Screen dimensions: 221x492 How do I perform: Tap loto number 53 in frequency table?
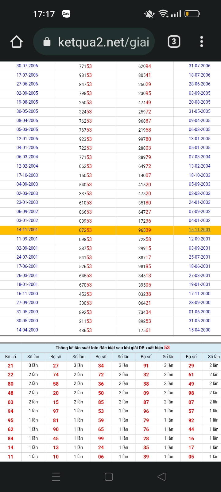click(101, 411)
